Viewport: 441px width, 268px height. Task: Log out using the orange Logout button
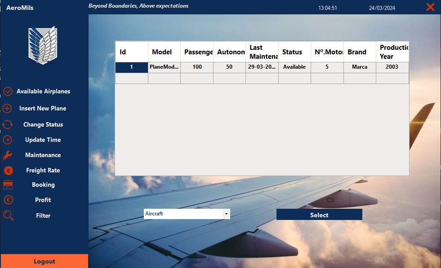(x=44, y=261)
